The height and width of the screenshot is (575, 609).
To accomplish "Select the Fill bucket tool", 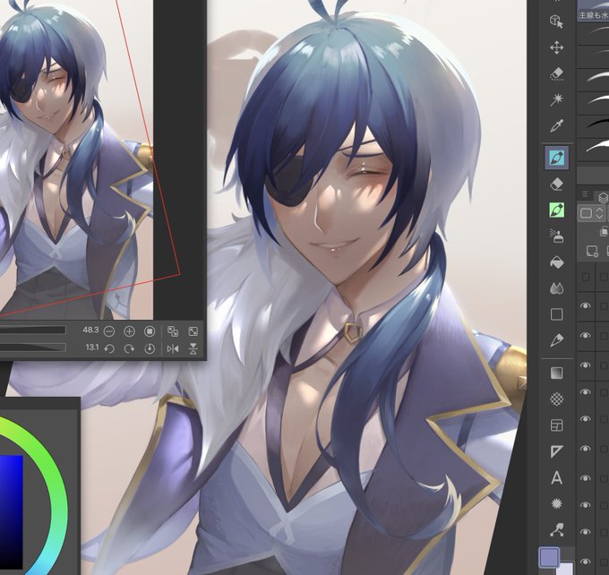I will point(556,262).
